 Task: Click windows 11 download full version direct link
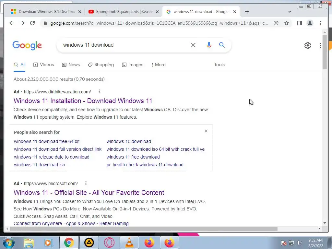(58, 149)
